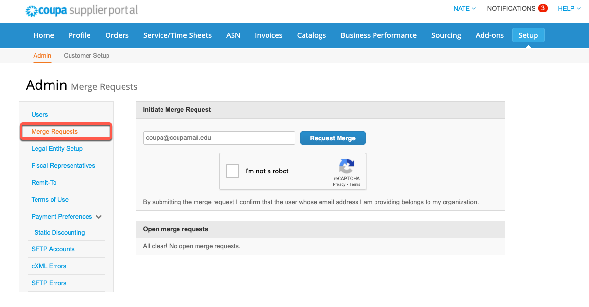Screen dimensions: 589x307
Task: Select Static Discounting sub-item
Action: tap(59, 233)
